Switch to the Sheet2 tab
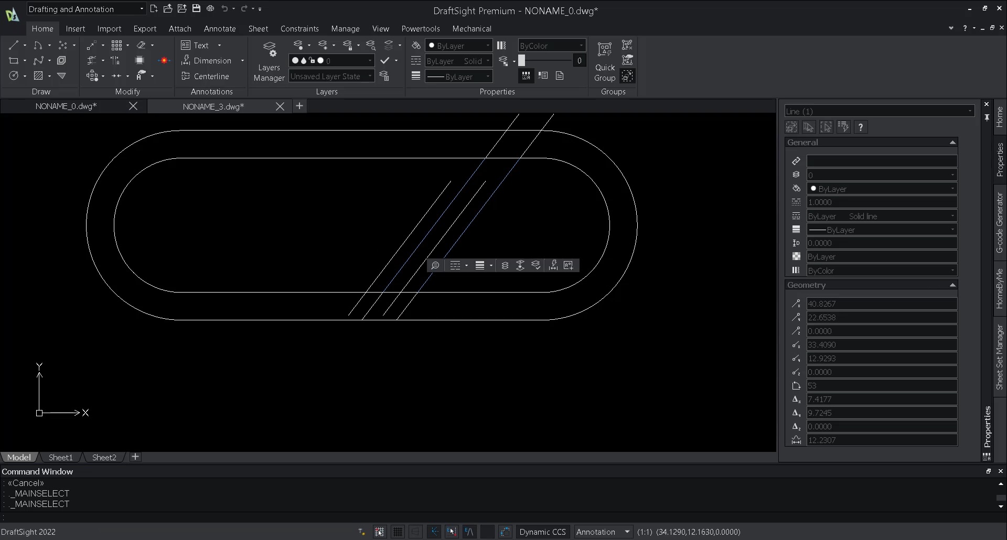 point(104,457)
